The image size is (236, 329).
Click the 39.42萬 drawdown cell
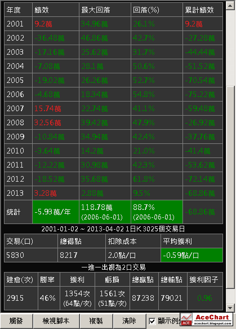[105, 122]
